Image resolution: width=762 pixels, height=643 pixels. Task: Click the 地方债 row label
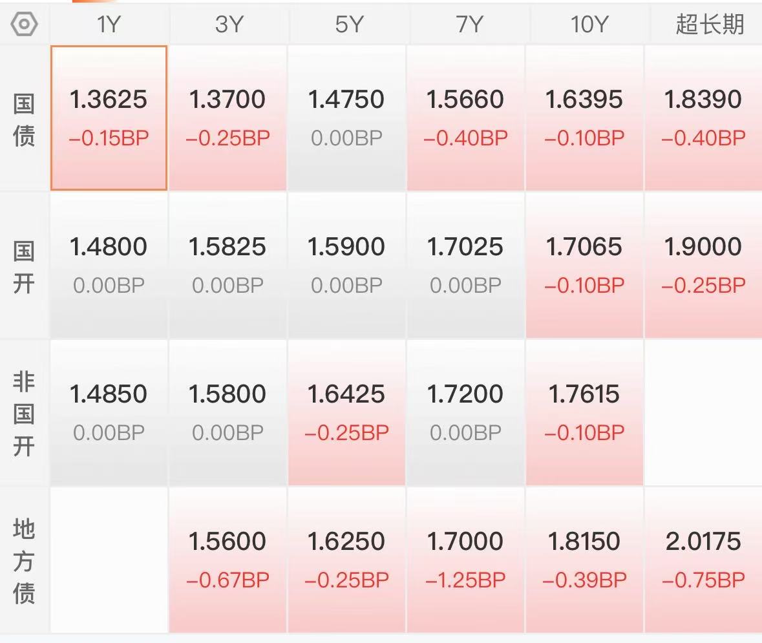(x=24, y=561)
